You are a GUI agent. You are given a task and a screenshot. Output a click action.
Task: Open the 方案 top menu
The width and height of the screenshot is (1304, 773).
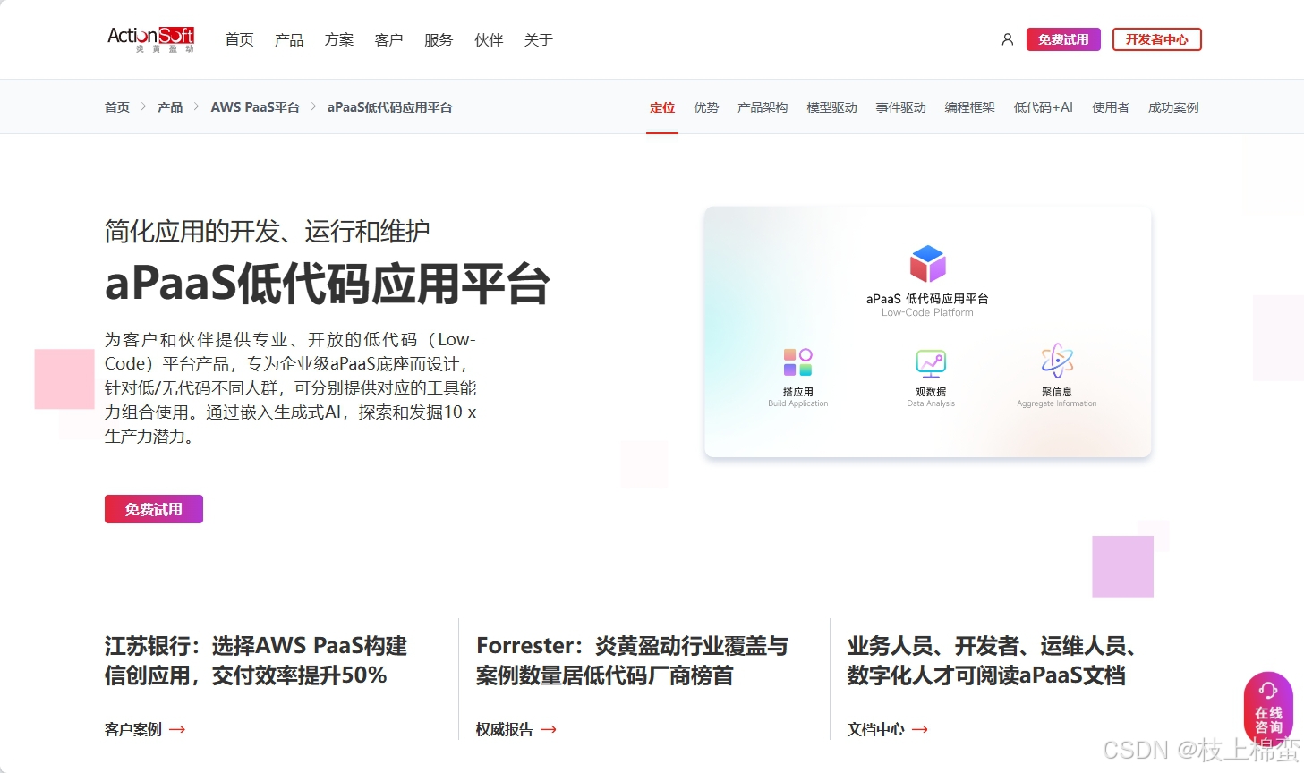[x=339, y=39]
